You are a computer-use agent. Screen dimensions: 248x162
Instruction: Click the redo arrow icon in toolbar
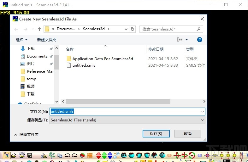click(74, 155)
